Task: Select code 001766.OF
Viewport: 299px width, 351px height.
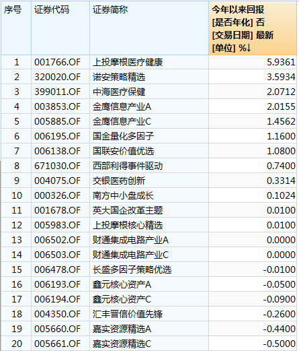Action: [x=57, y=62]
